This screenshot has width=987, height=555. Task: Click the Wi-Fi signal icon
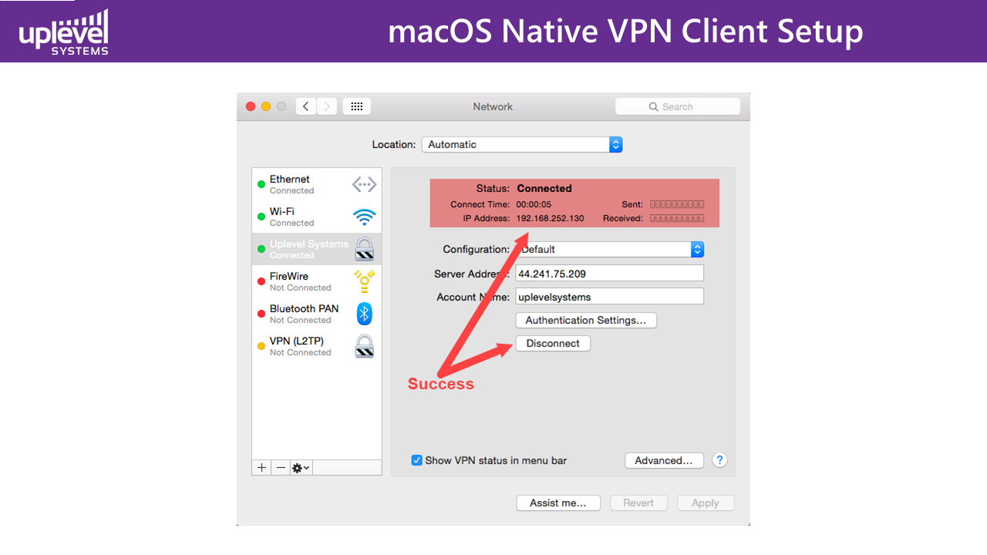point(364,217)
